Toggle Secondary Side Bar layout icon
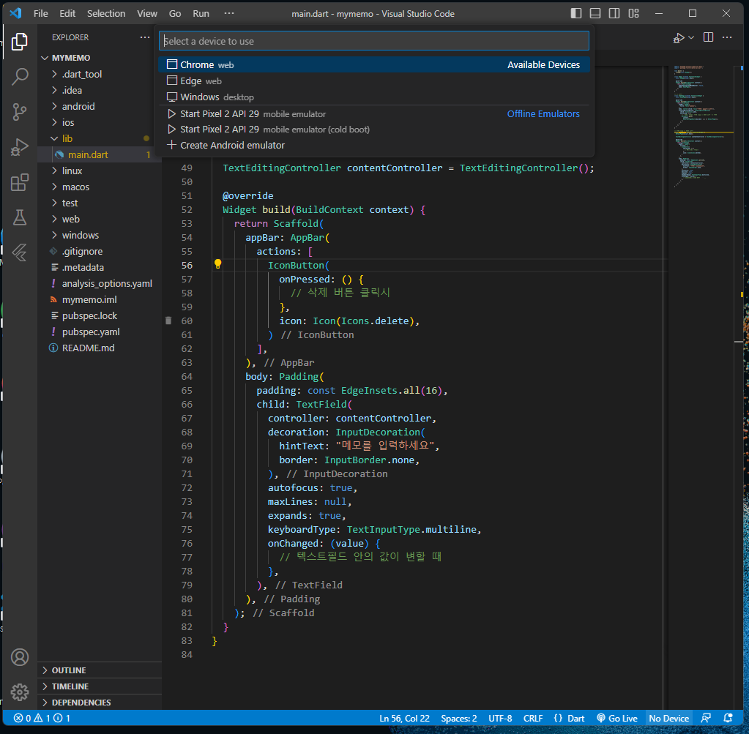 614,13
